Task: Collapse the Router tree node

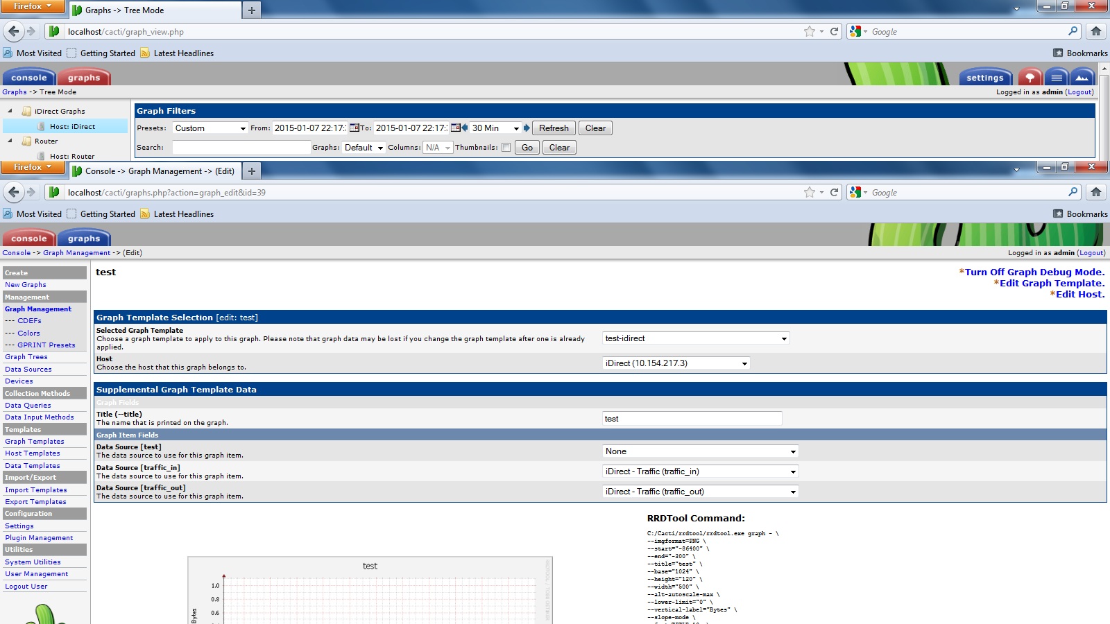Action: pos(10,141)
